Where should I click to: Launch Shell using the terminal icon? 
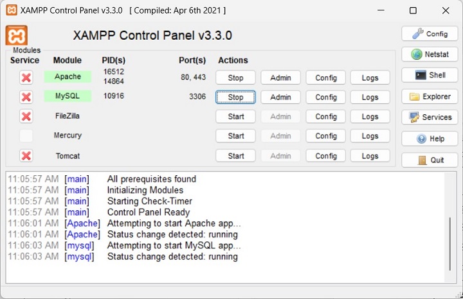pyautogui.click(x=430, y=75)
